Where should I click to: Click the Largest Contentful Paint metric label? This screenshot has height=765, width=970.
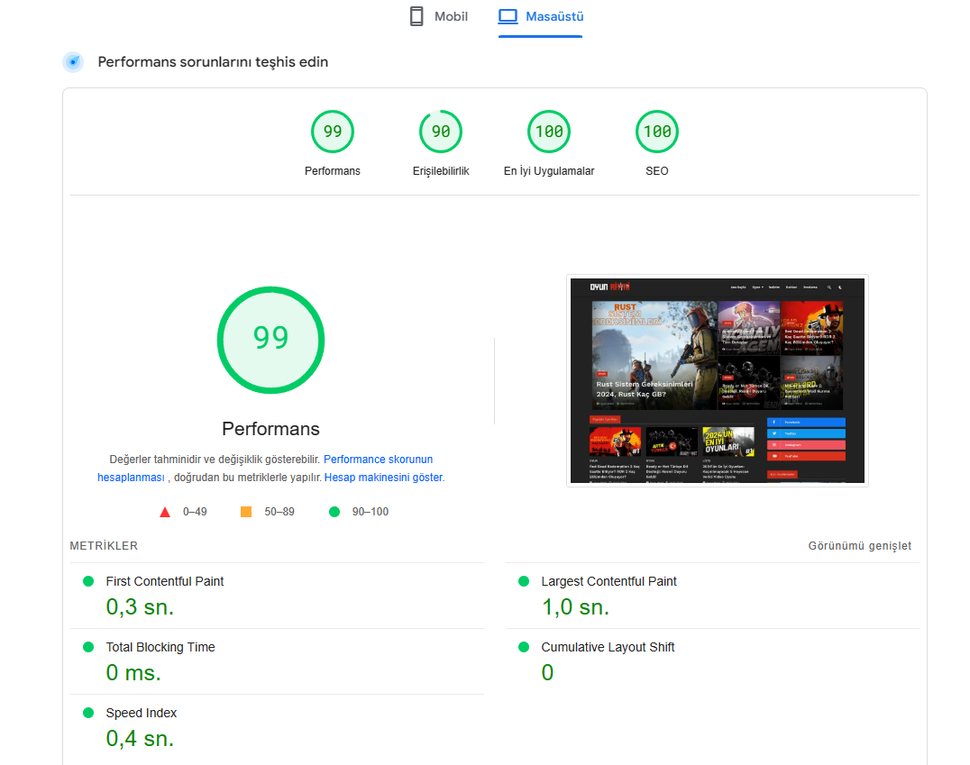click(x=609, y=581)
